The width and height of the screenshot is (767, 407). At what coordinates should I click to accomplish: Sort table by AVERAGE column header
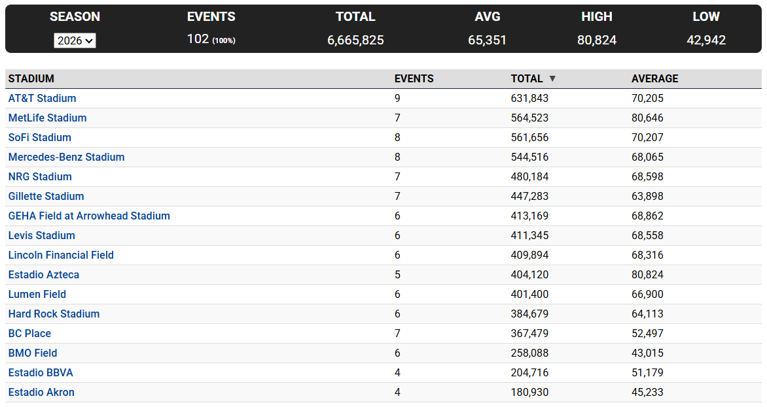pyautogui.click(x=654, y=78)
